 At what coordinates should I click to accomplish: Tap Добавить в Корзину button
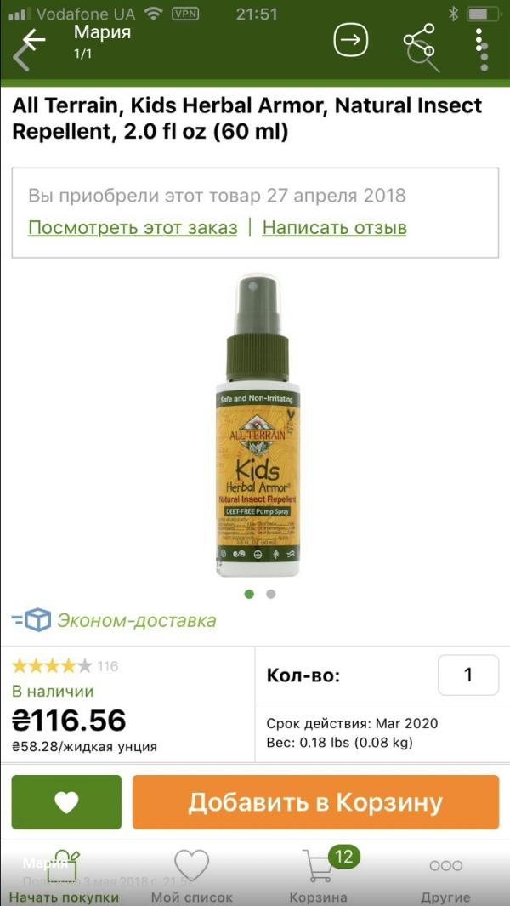pyautogui.click(x=315, y=802)
